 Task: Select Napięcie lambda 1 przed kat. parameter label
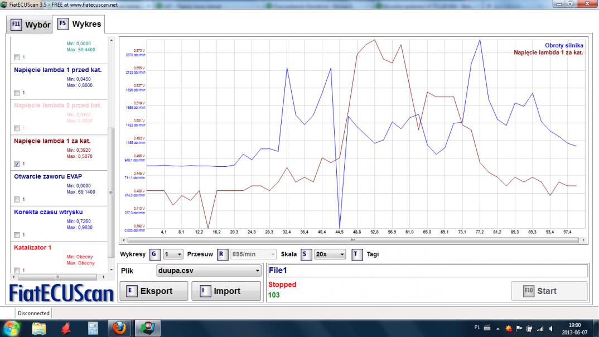pyautogui.click(x=57, y=70)
